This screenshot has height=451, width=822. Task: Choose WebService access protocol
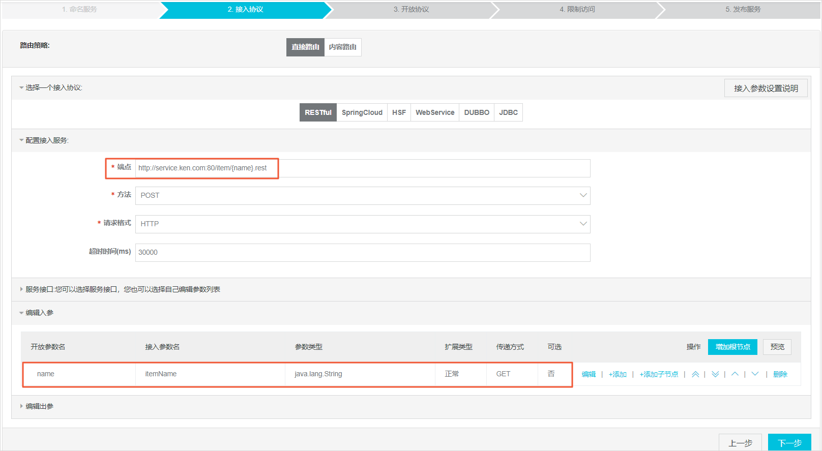point(435,112)
